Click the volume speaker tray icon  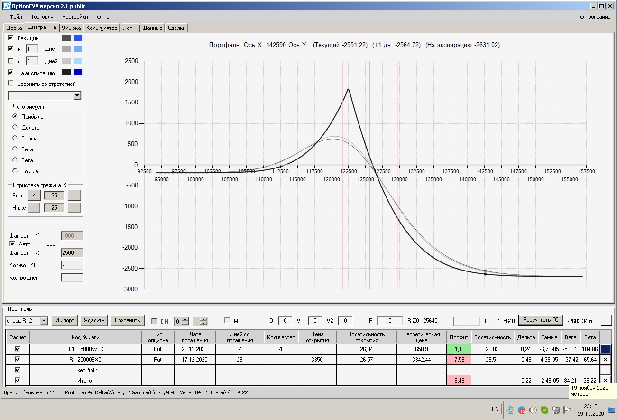(533, 410)
